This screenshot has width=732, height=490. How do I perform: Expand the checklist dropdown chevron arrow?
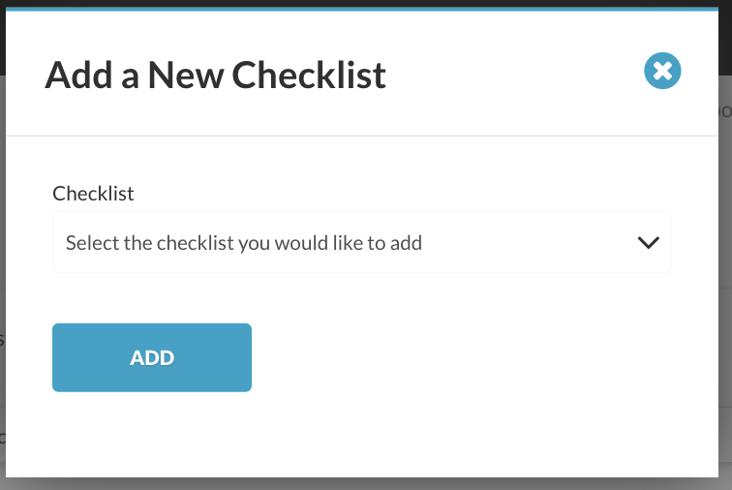pyautogui.click(x=649, y=242)
